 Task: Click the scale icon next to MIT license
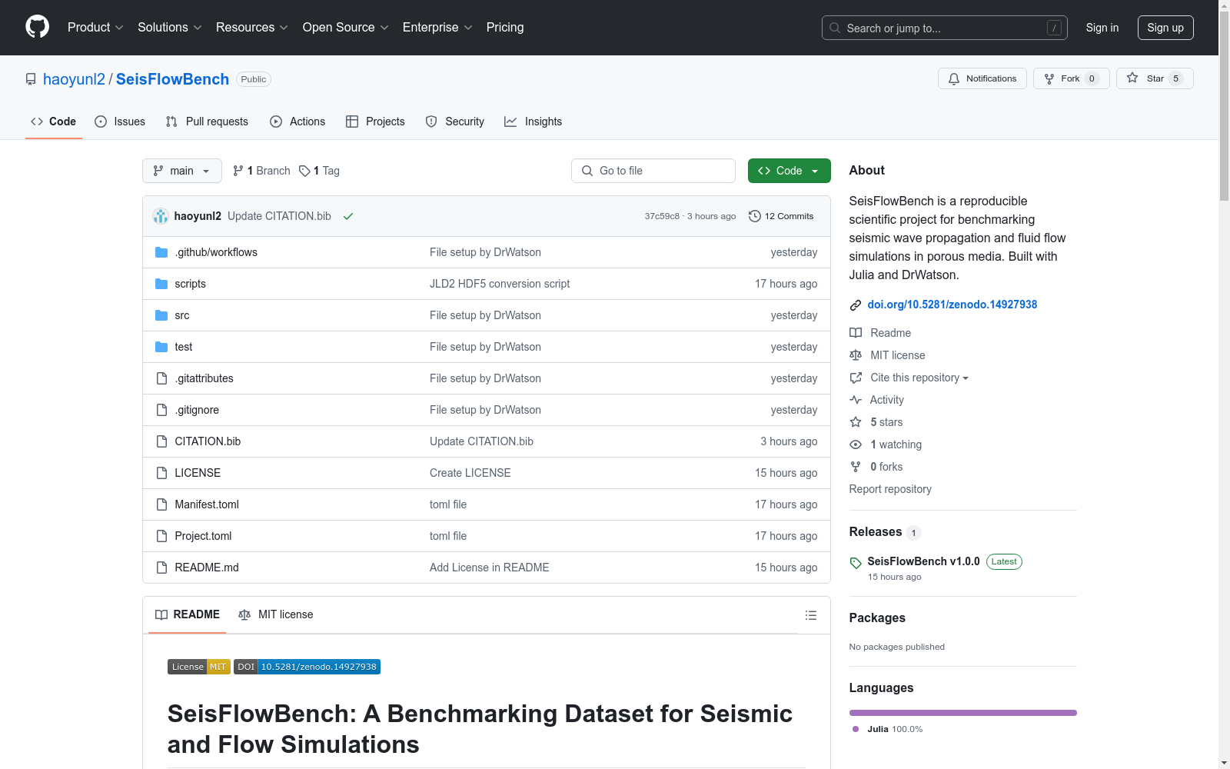pos(856,355)
